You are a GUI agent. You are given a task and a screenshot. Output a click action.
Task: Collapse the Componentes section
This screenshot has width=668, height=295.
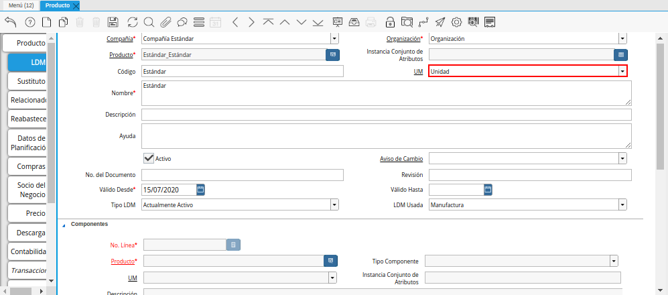coord(64,225)
